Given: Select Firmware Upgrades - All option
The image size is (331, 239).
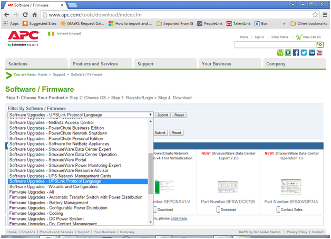Looking at the screenshot, I should pyautogui.click(x=78, y=192).
